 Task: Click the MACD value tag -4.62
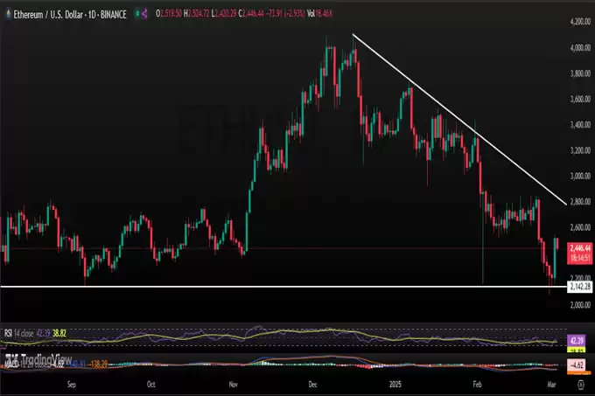[x=577, y=365]
